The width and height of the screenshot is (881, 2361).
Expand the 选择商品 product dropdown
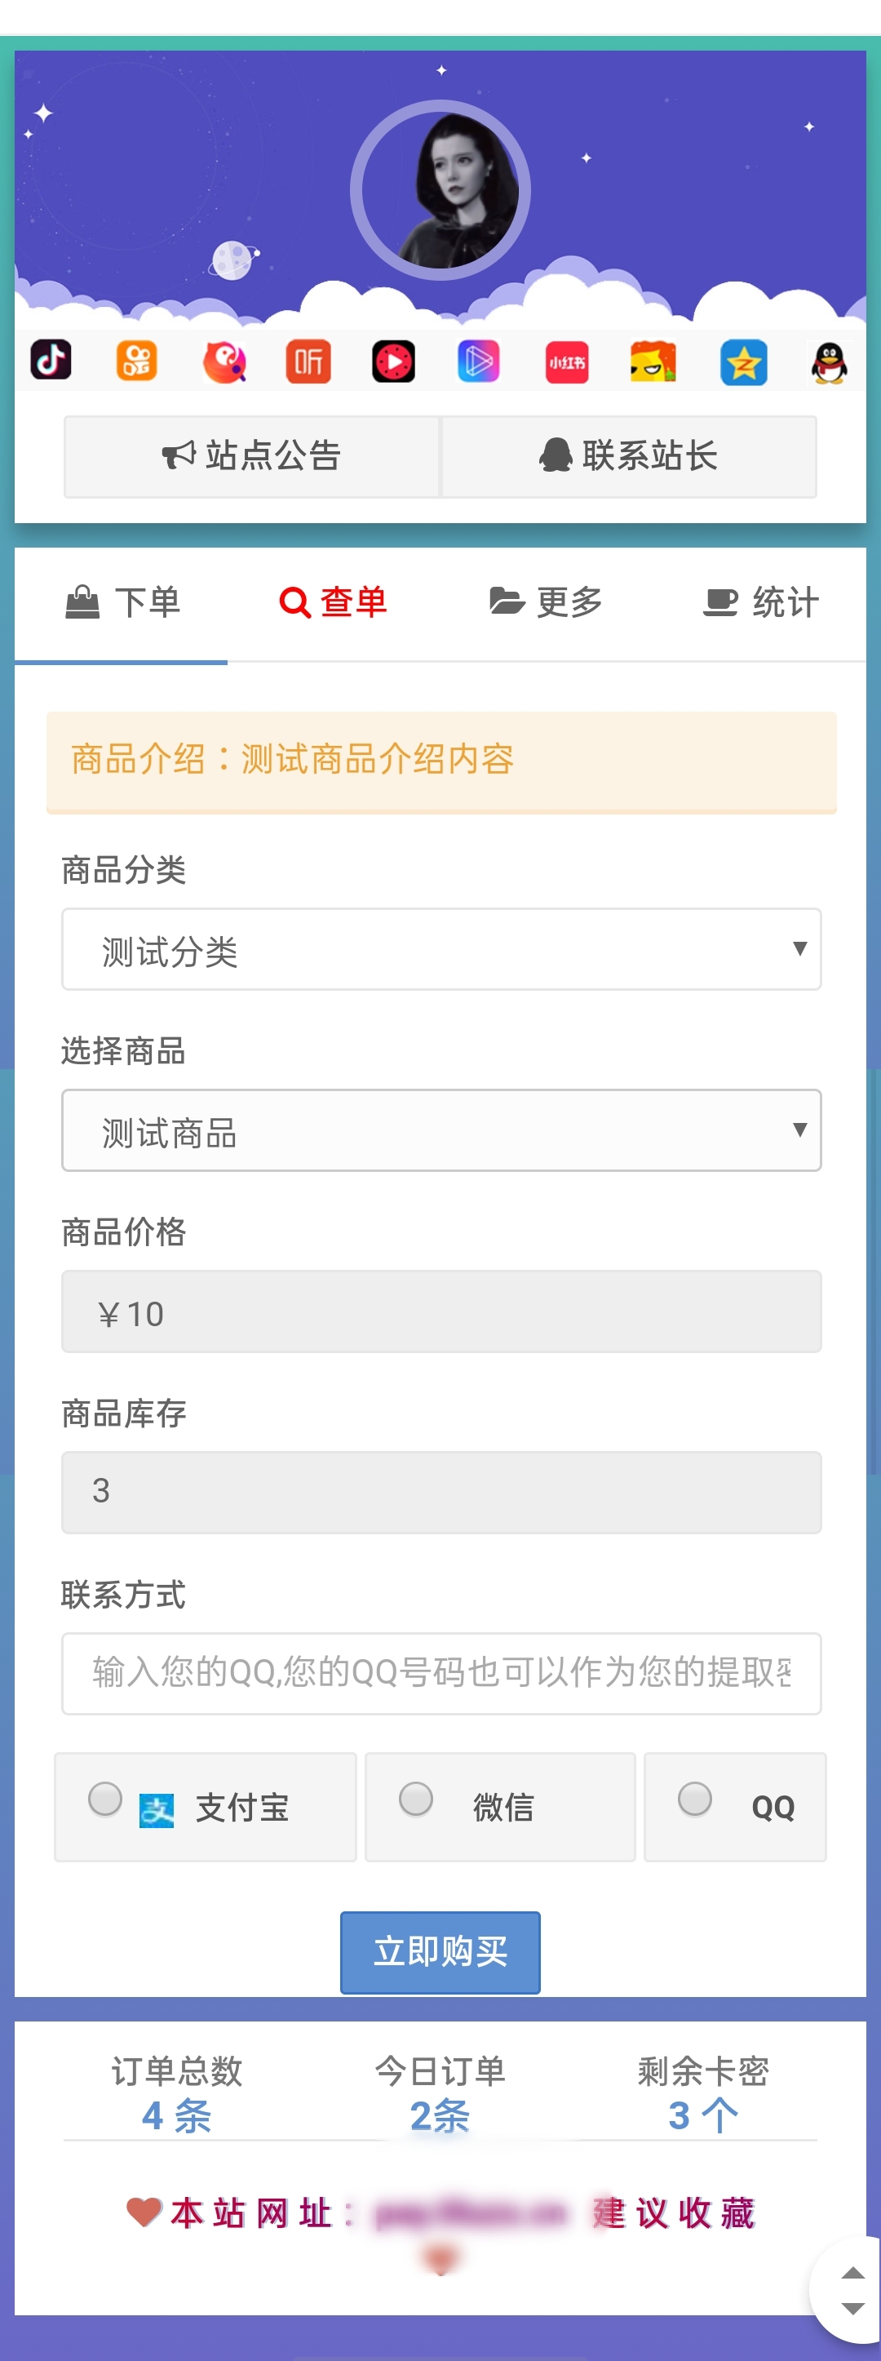[x=440, y=1130]
